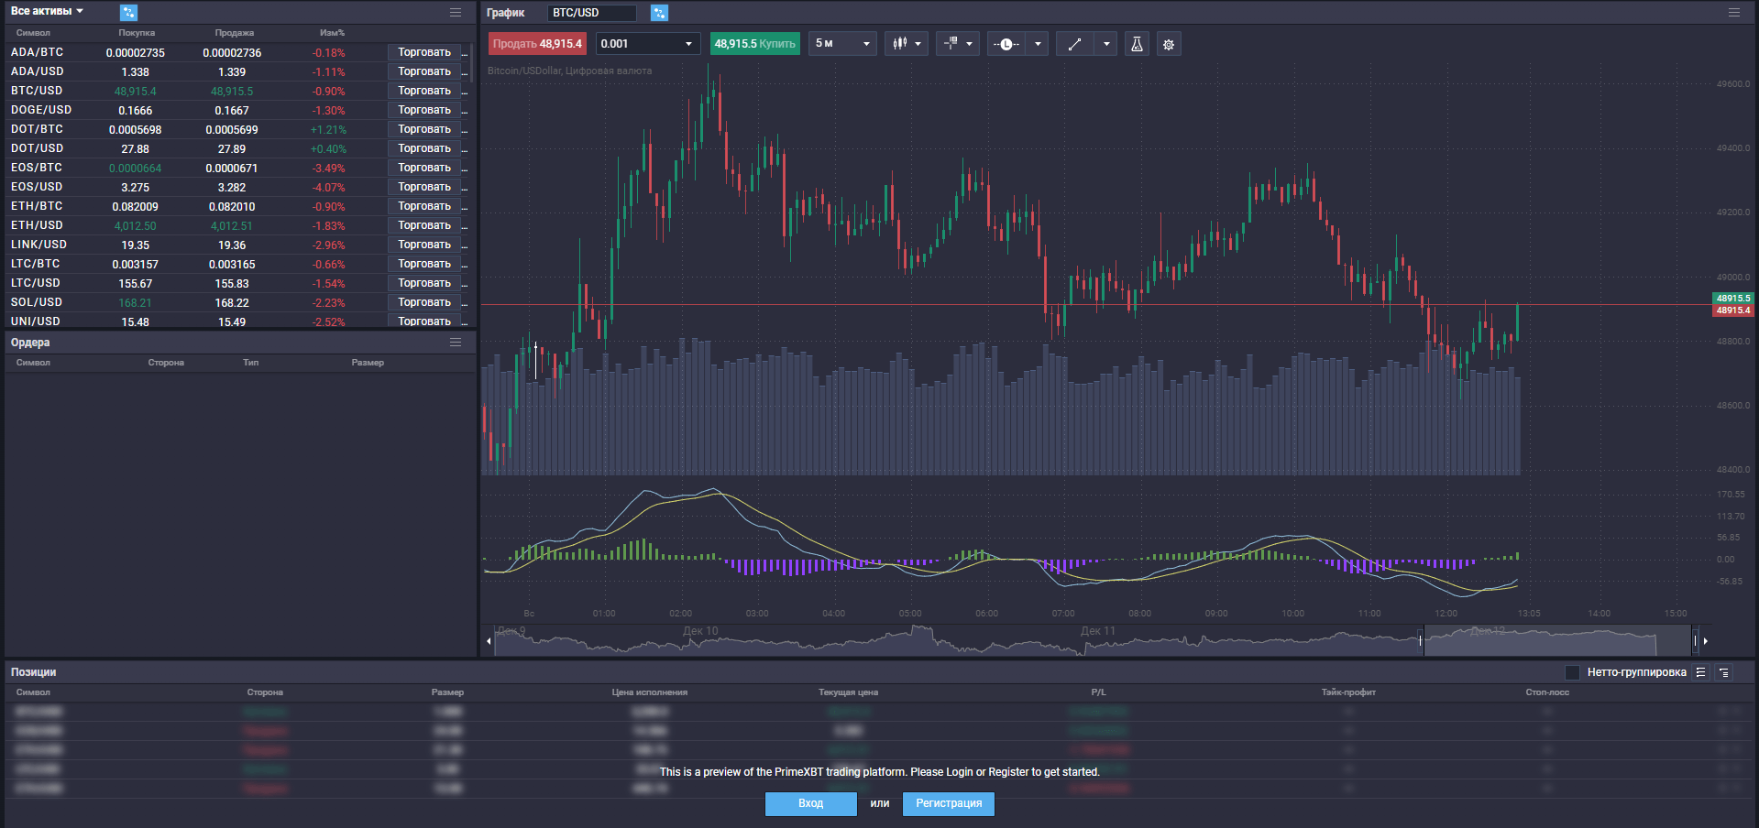
Task: Click the P/L column header in Позиции
Action: pyautogui.click(x=1098, y=692)
